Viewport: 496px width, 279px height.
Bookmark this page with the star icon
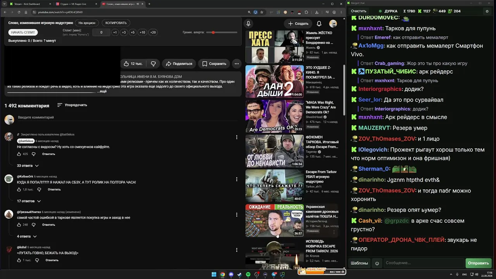(x=262, y=12)
